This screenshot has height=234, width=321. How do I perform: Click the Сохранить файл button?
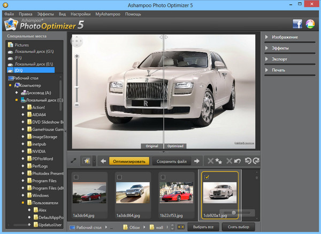coord(171,160)
